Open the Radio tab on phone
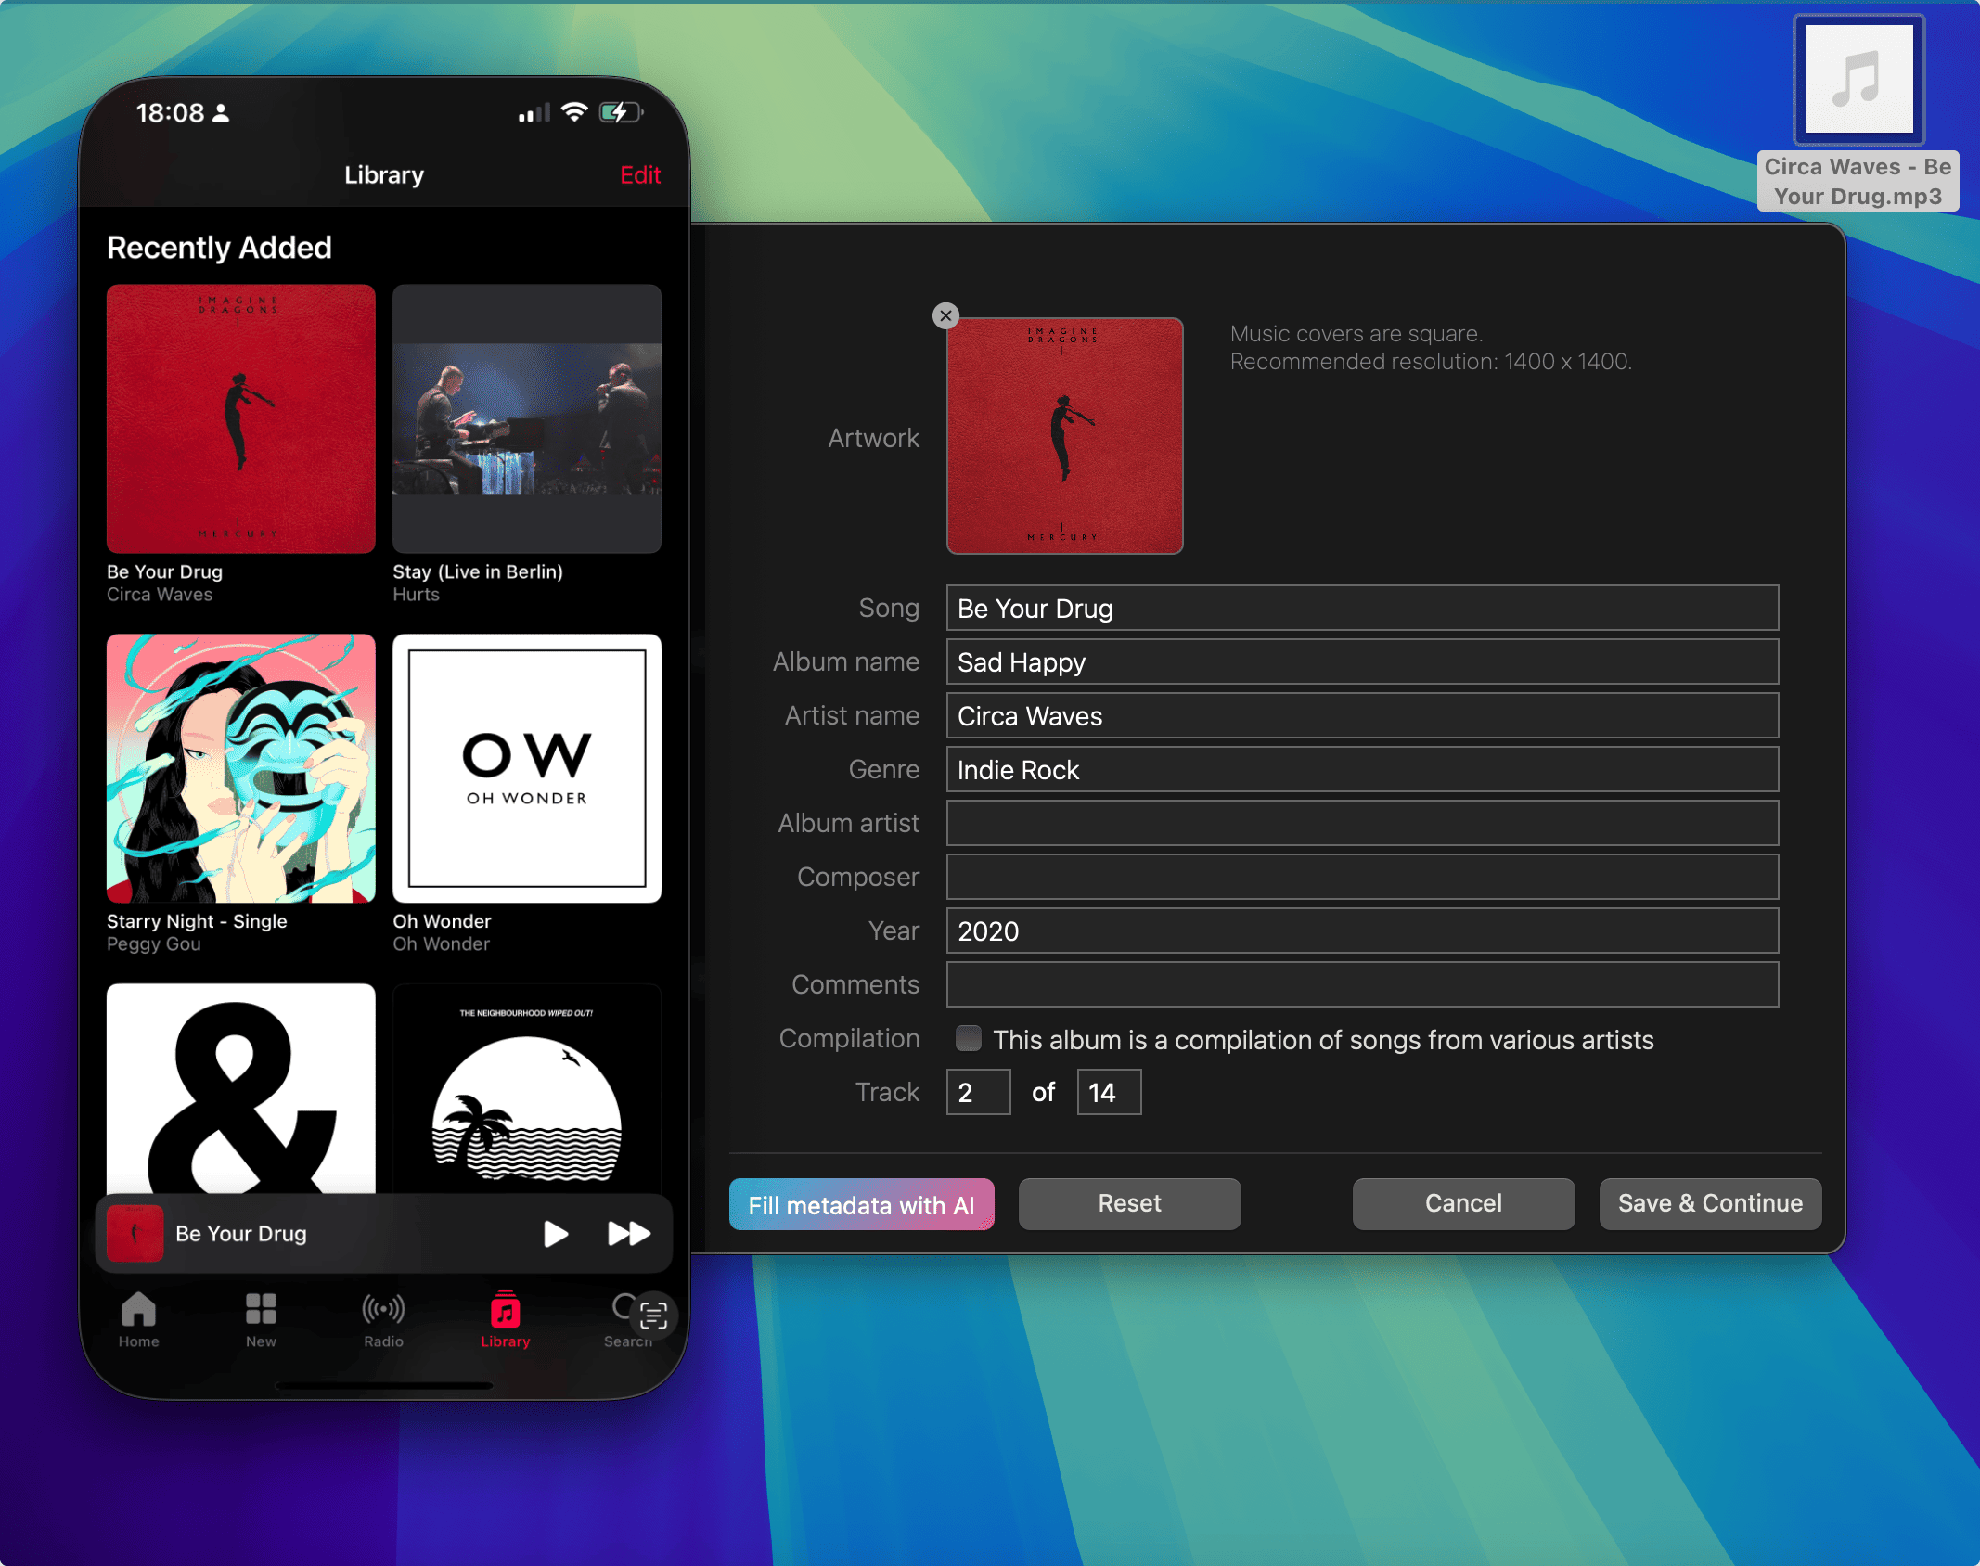1980x1566 pixels. (383, 1319)
